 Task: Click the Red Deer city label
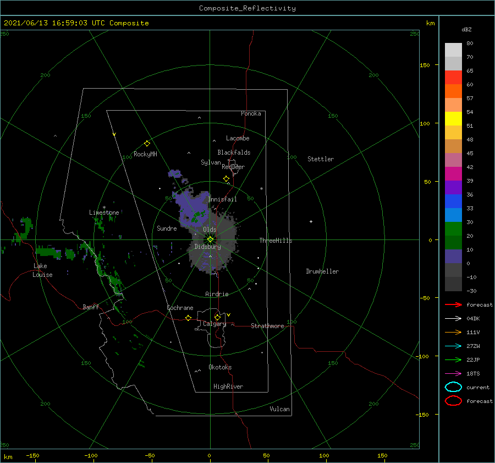point(233,167)
